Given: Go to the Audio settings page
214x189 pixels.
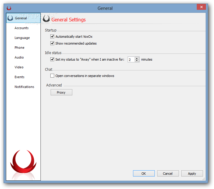Looking at the screenshot, I should 19,57.
